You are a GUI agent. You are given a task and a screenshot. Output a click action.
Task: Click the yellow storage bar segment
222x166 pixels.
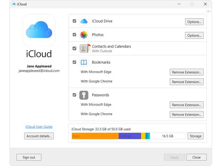click(x=143, y=136)
